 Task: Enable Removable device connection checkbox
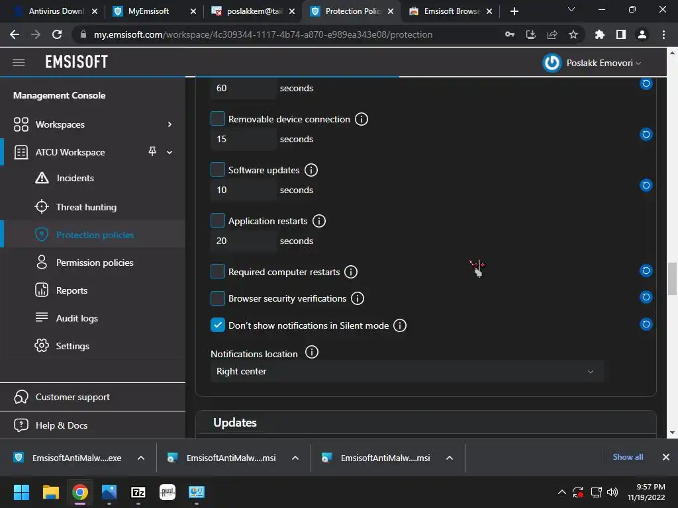(217, 119)
